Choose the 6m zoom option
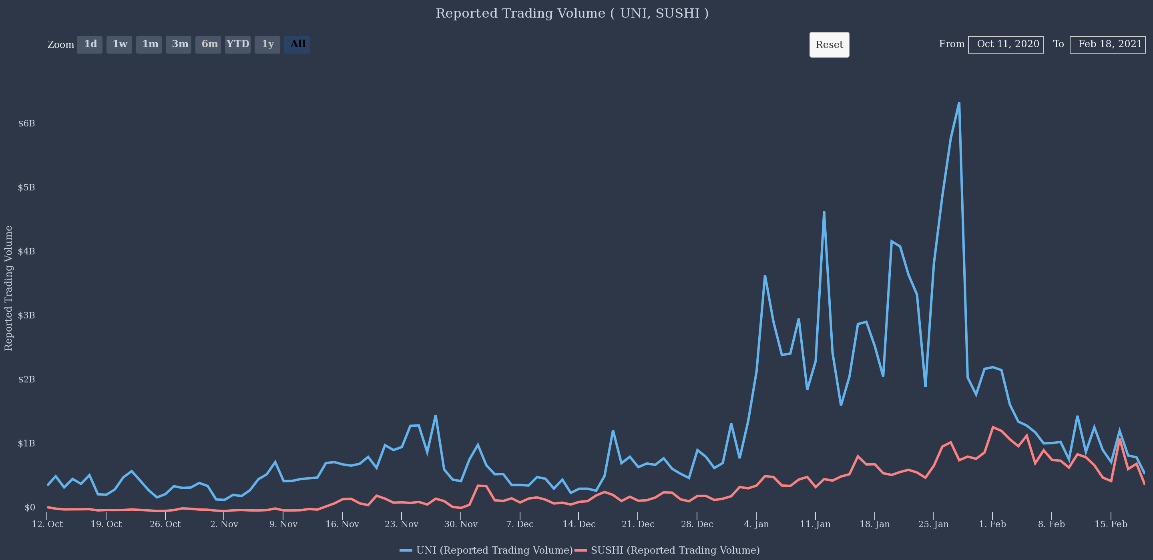This screenshot has width=1153, height=560. (208, 44)
